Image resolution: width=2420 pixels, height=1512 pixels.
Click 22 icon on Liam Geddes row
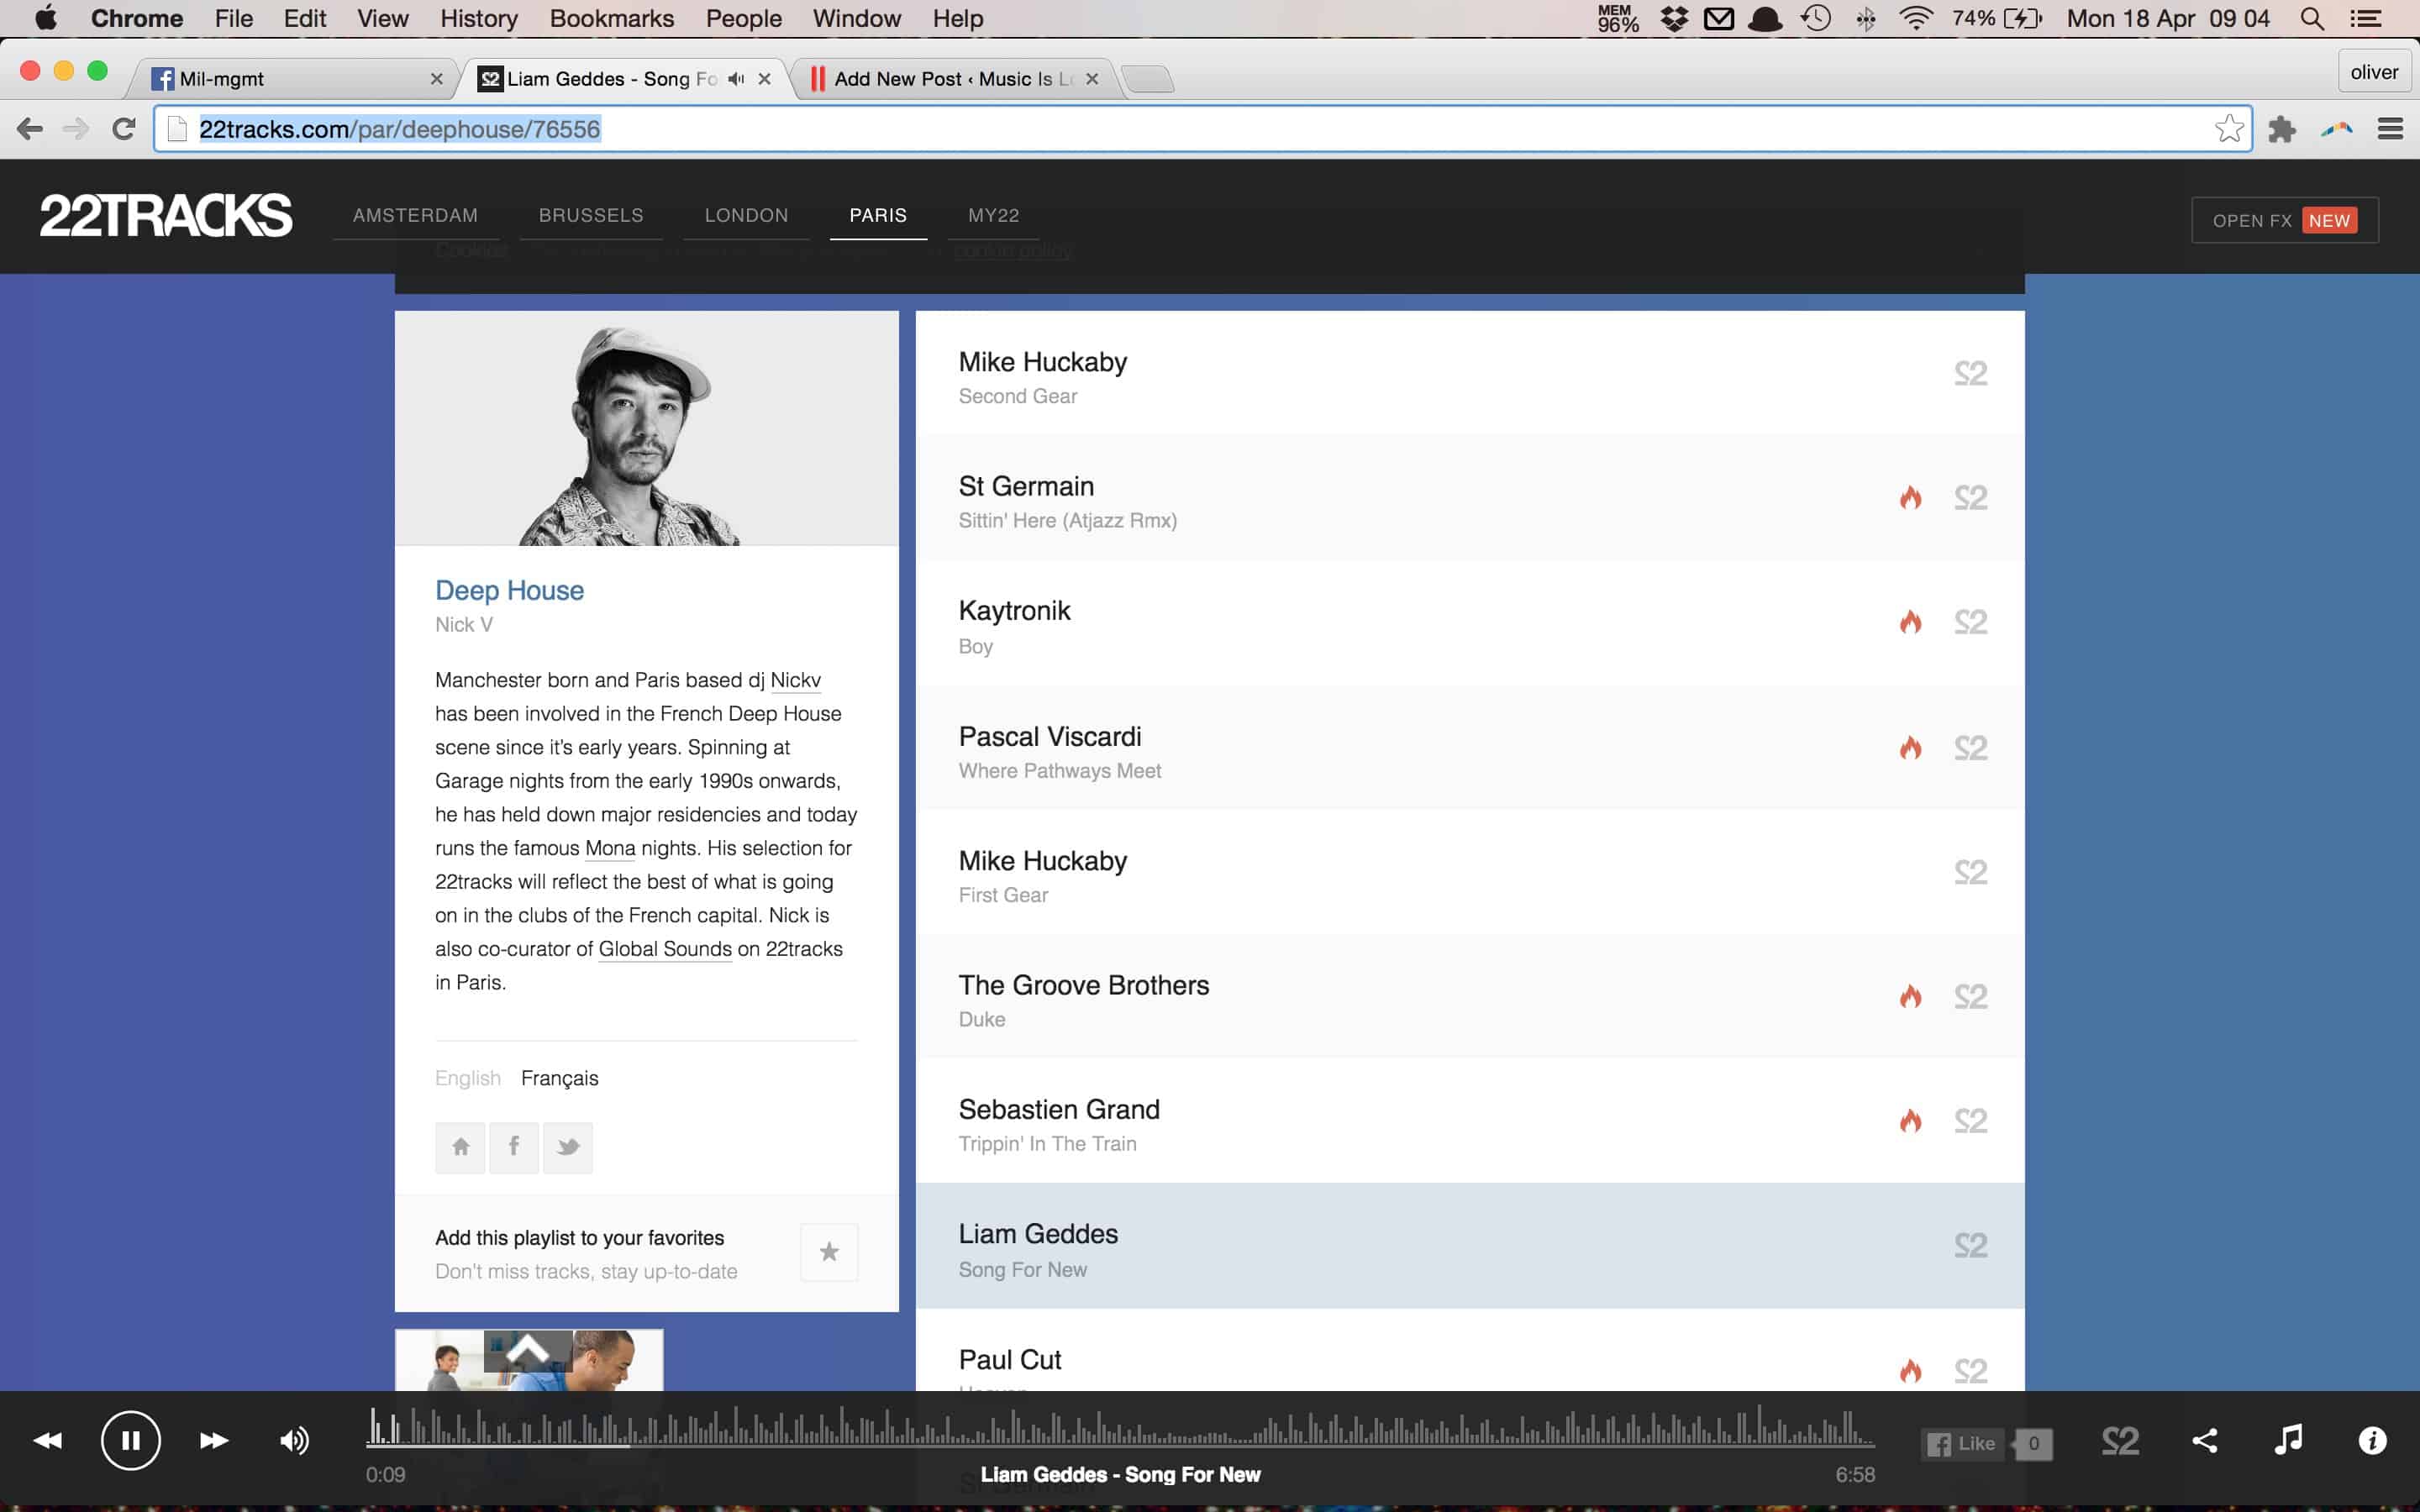(1971, 1245)
